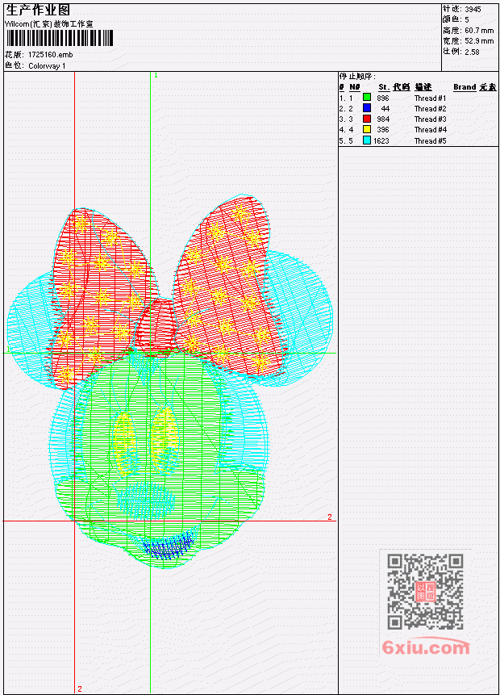
Task: Click the scale value '2.58'
Action: [x=472, y=52]
